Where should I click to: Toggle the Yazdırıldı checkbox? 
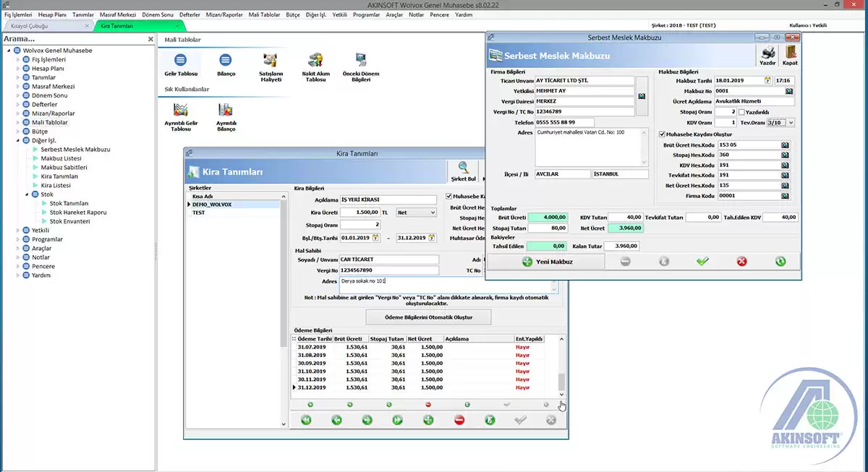[742, 112]
